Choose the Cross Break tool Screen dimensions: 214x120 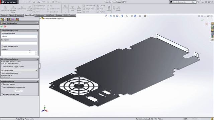pyautogui.click(x=52, y=12)
